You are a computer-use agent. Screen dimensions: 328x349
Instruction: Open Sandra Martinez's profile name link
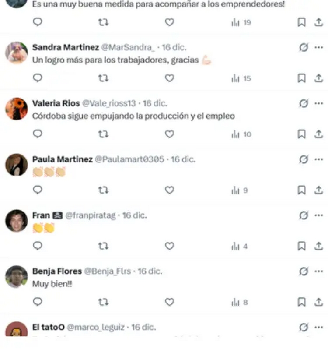(x=66, y=47)
